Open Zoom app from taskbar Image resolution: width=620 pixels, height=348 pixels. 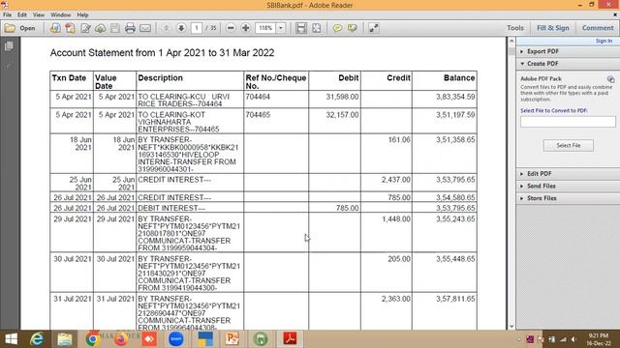click(176, 339)
